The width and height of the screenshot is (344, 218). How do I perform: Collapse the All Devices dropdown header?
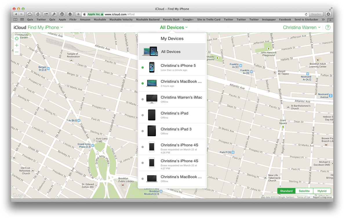coord(173,28)
